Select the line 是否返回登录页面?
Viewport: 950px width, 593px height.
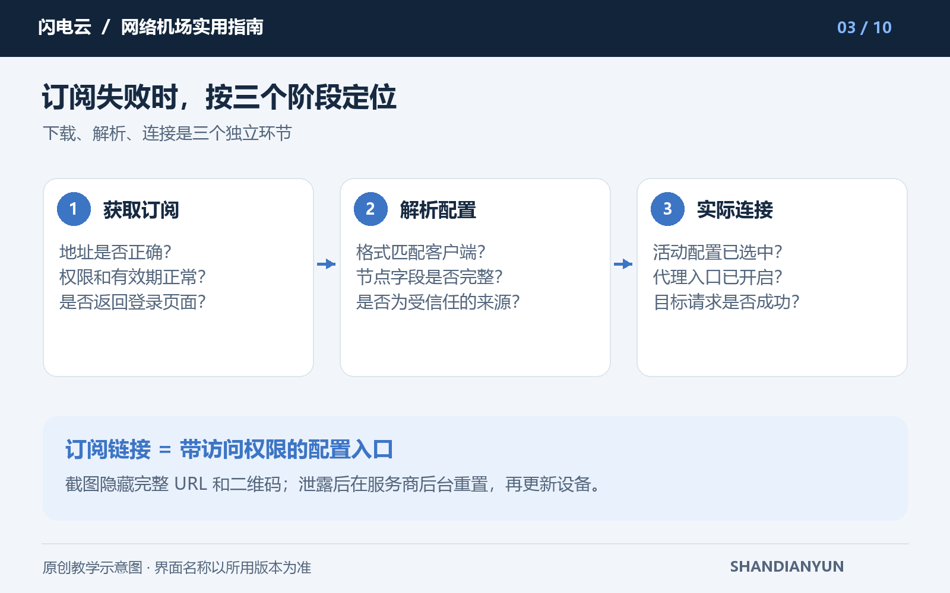[132, 302]
